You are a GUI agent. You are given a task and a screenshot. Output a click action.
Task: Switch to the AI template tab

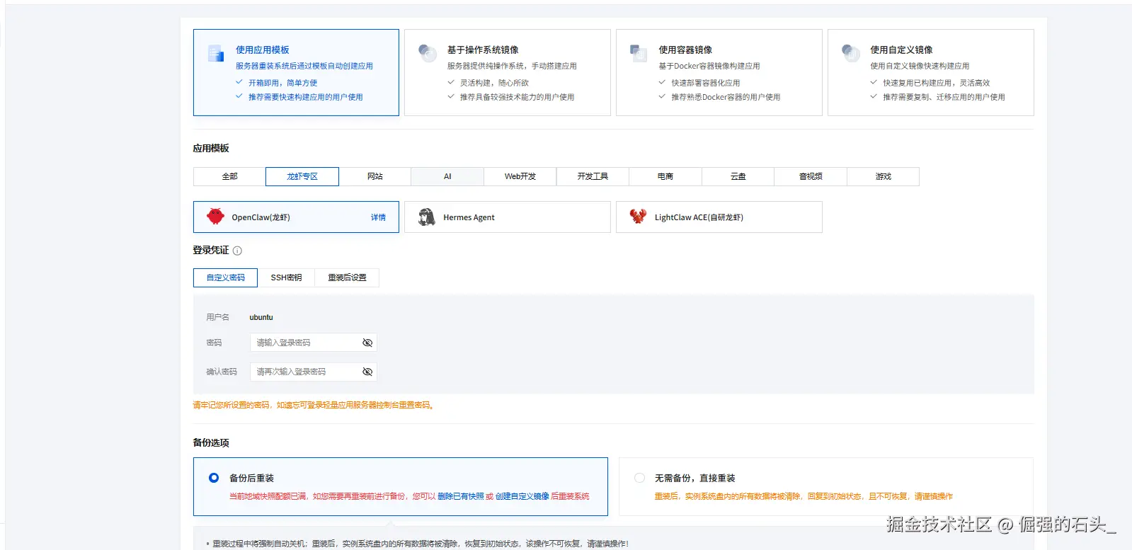pos(447,176)
